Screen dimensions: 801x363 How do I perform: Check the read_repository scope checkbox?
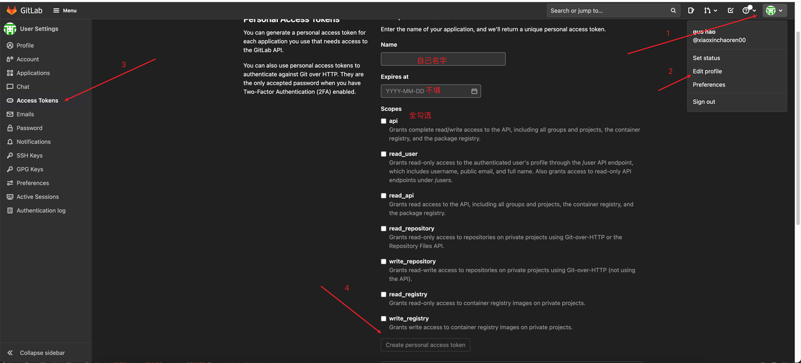coord(384,229)
